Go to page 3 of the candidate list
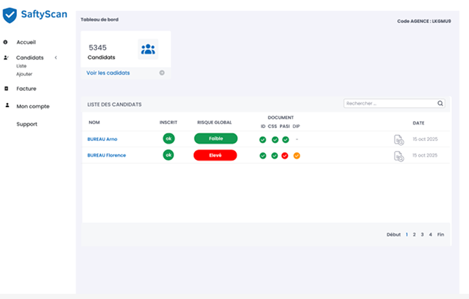 click(x=422, y=235)
